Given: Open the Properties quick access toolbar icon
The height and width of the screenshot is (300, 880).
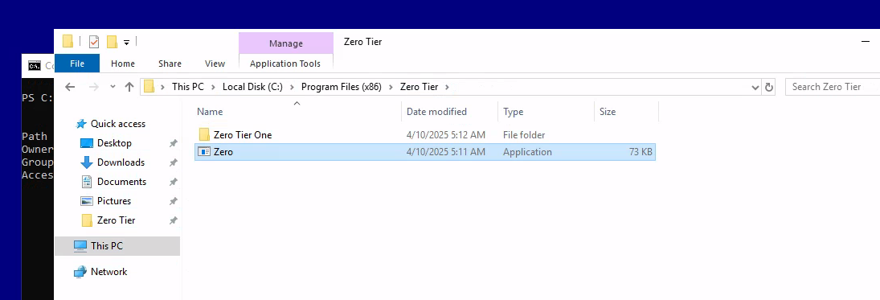Looking at the screenshot, I should [94, 42].
